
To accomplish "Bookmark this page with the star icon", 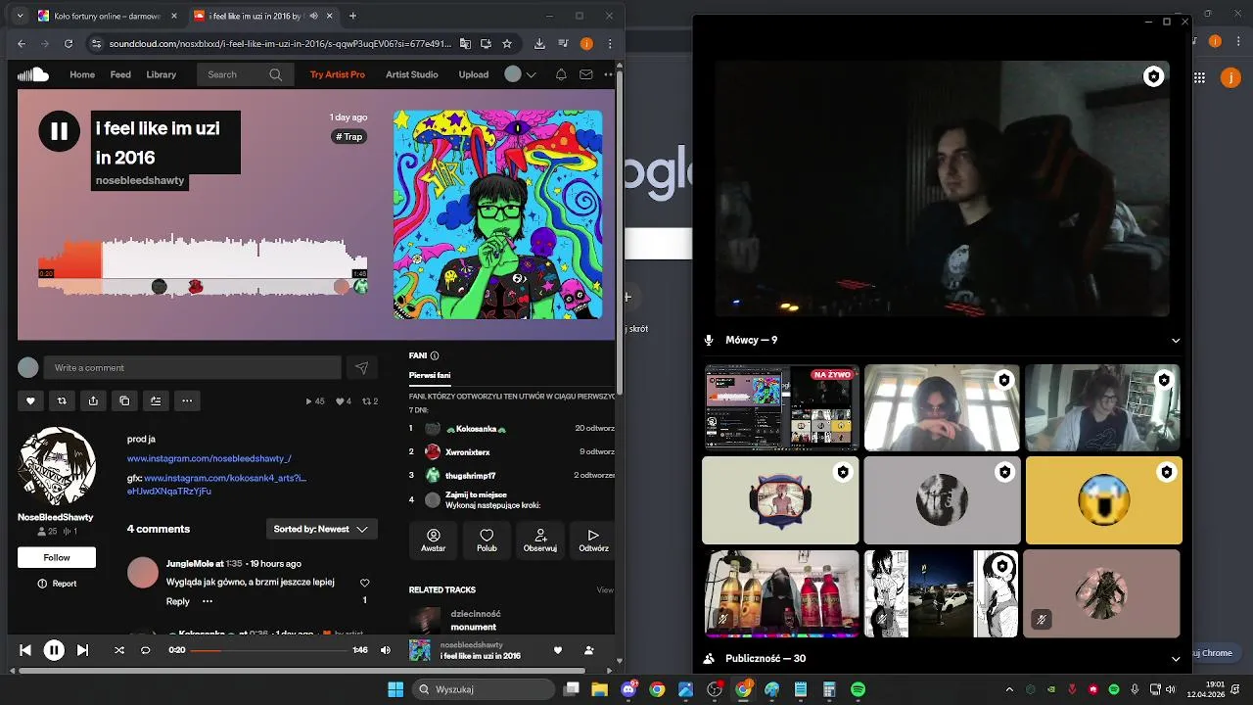I will pos(506,43).
